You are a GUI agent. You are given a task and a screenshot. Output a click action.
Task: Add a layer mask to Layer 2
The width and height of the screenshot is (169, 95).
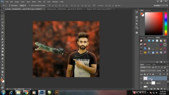[x=151, y=89]
